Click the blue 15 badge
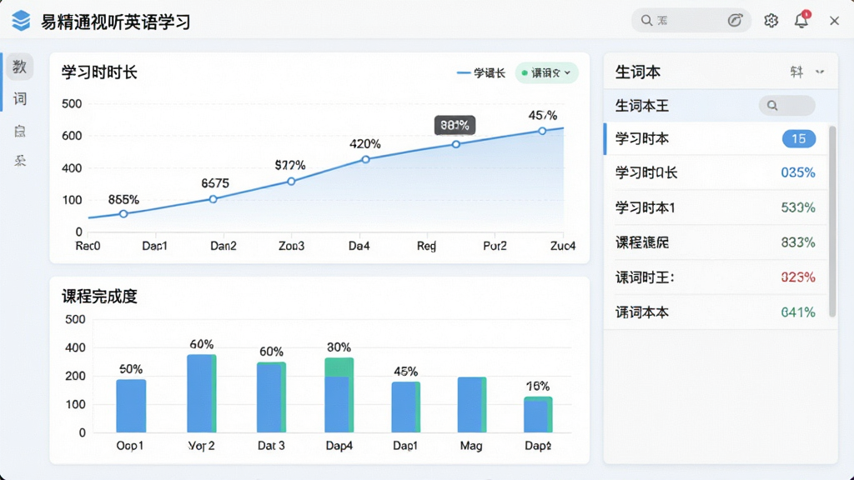854x480 pixels. (798, 139)
